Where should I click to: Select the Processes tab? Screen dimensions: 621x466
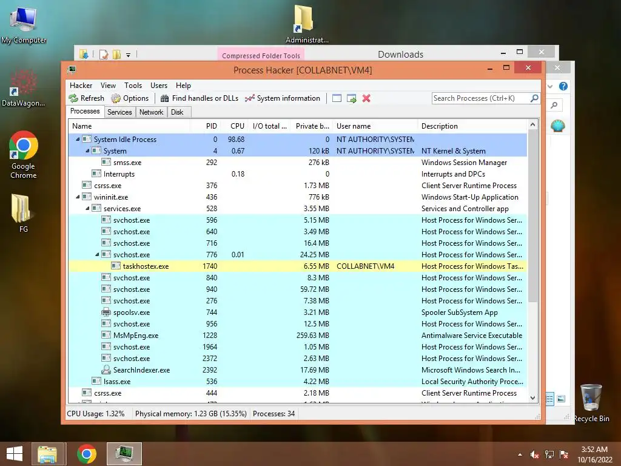click(85, 112)
